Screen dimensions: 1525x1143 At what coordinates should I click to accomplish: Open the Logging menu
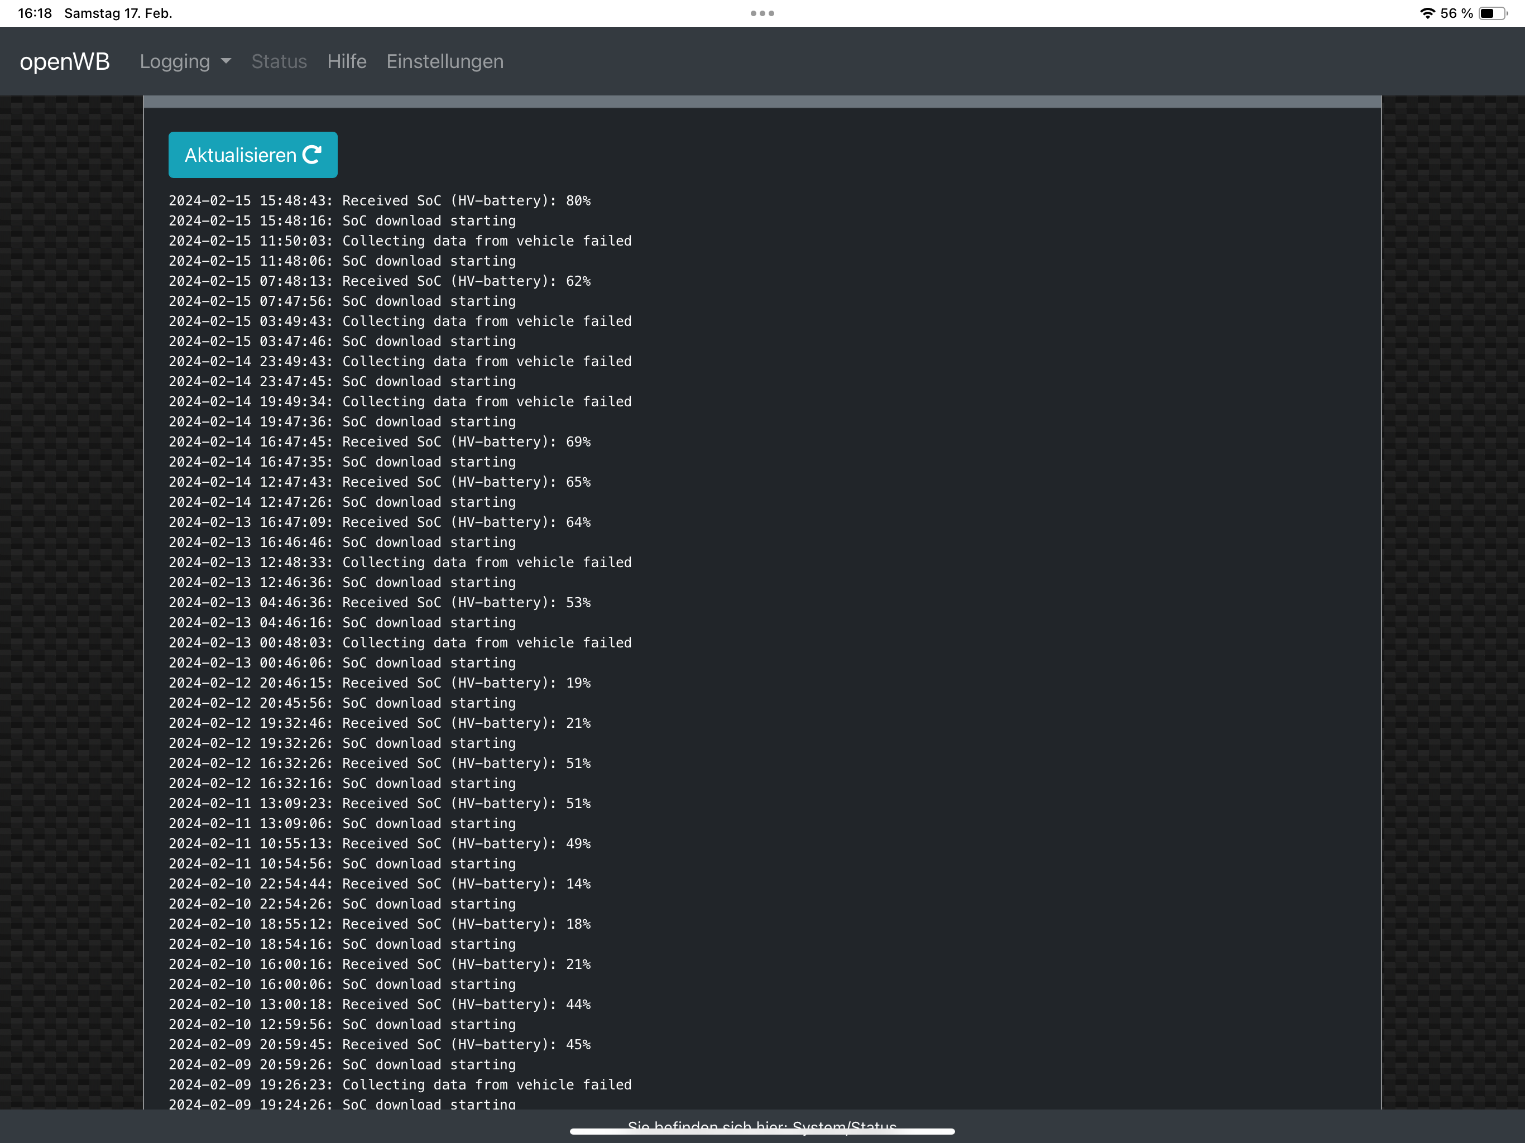175,61
